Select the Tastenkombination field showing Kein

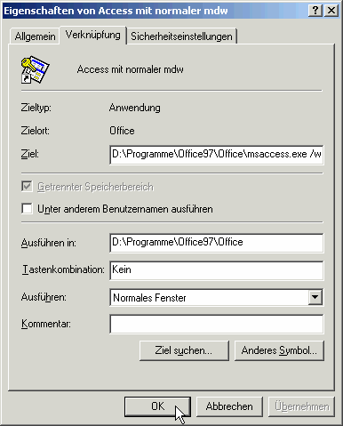(217, 270)
